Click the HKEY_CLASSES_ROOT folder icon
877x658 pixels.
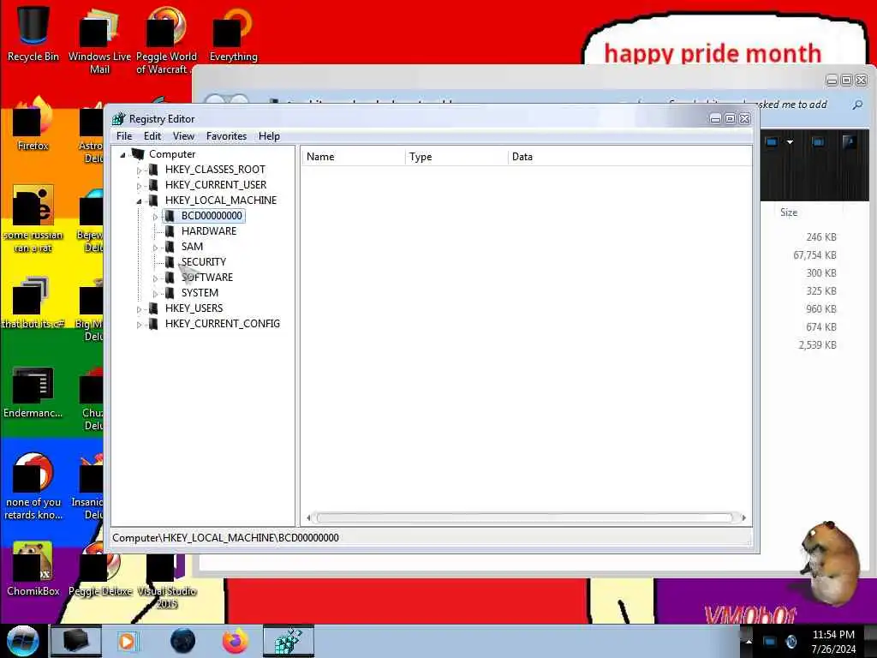pyautogui.click(x=153, y=170)
